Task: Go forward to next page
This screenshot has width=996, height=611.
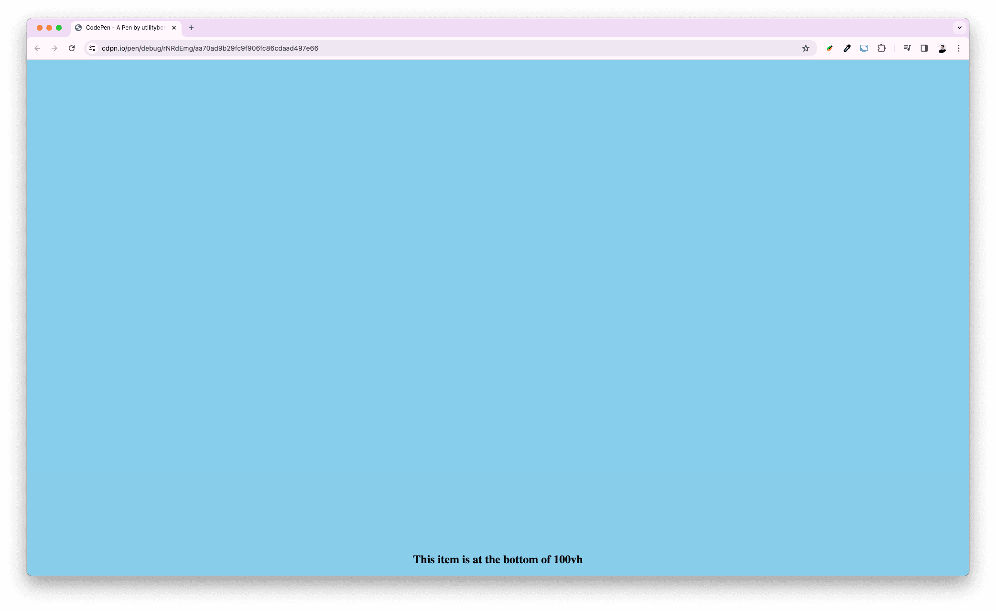Action: [54, 48]
